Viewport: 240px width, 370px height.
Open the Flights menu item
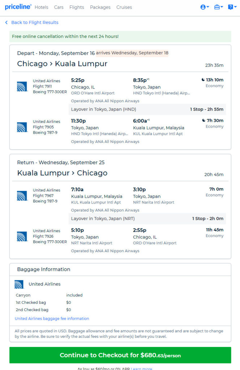77,7
